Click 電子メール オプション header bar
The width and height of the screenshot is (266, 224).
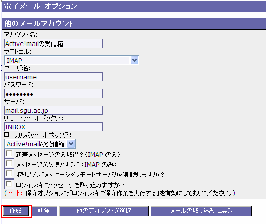pyautogui.click(x=134, y=6)
